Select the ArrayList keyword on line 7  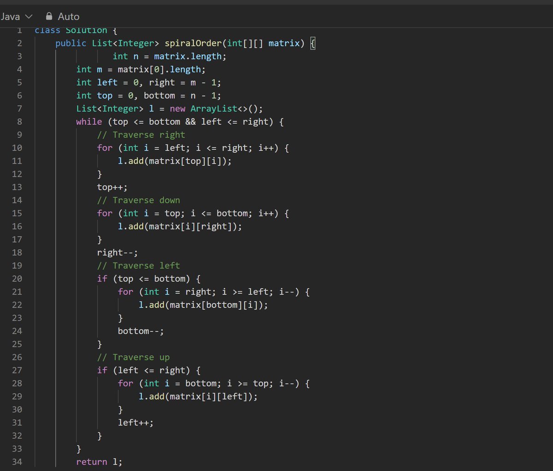pyautogui.click(x=213, y=108)
